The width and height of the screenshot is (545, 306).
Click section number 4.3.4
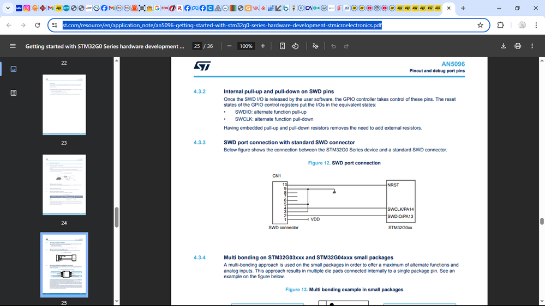coord(200,258)
